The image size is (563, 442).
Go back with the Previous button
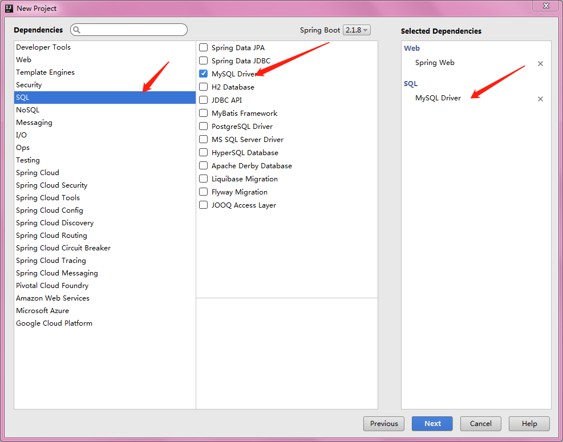[x=384, y=424]
